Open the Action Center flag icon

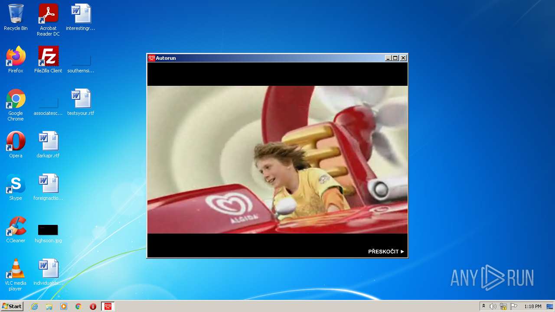[x=514, y=306]
